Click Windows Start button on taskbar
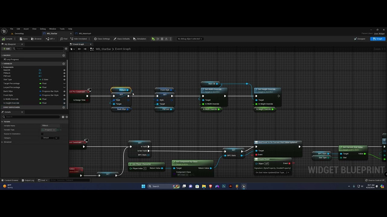Viewport: 387px width, 217px height. point(143,186)
